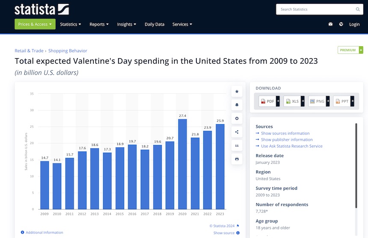Click 'January 2023' release date text
The image size is (368, 238).
point(267,162)
